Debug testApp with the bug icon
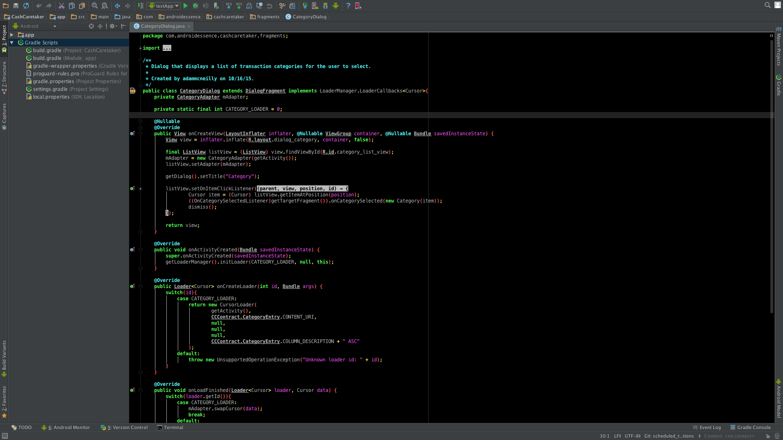Screen dimensions: 783x440 pos(196,6)
